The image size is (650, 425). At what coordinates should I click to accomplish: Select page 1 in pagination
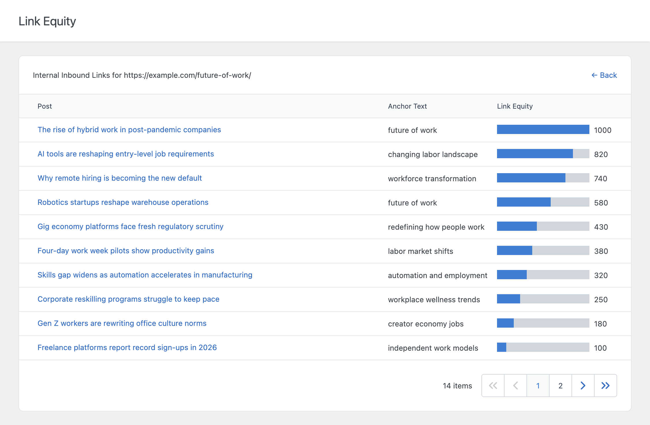point(538,386)
